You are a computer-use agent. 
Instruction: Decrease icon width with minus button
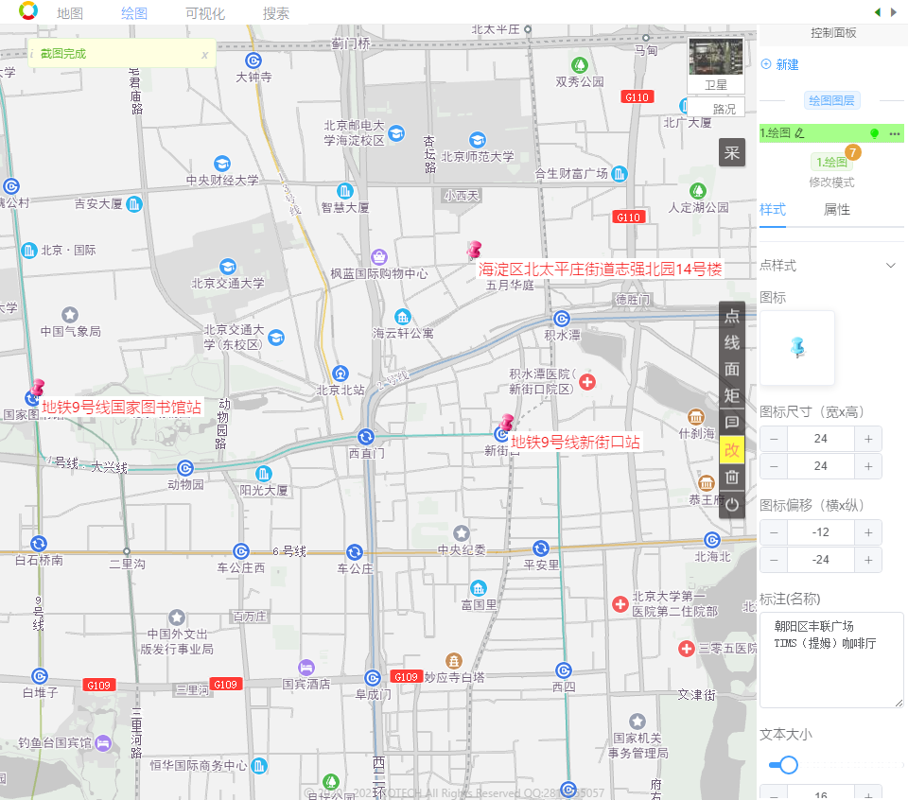774,439
